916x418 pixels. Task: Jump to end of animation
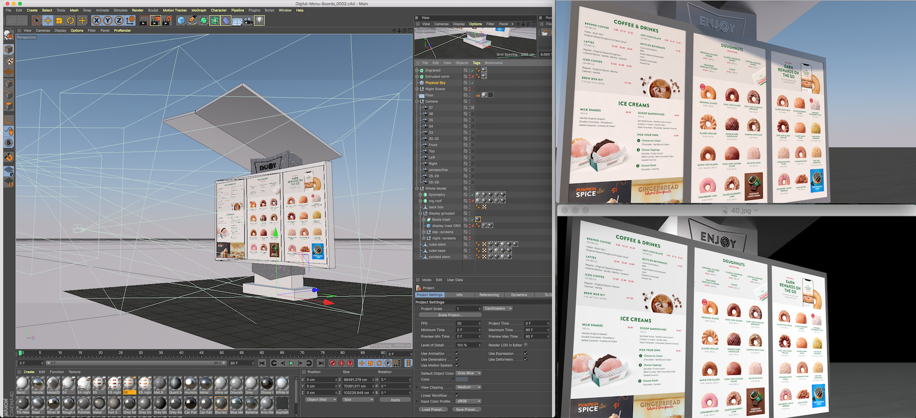(x=321, y=363)
